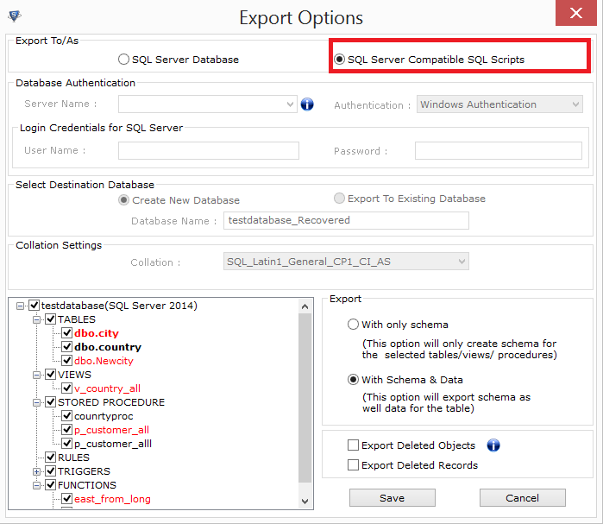Expand the TRIGGERS tree node
Image resolution: width=603 pixels, height=524 pixels.
point(36,471)
